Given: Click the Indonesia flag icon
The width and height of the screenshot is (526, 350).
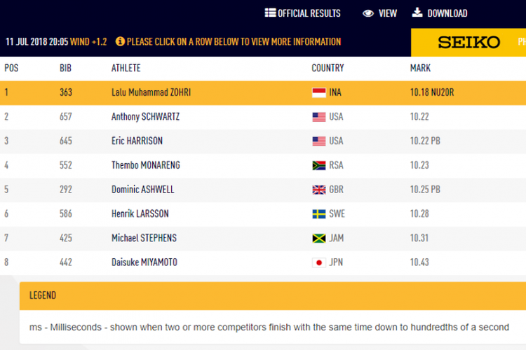Looking at the screenshot, I should (319, 92).
